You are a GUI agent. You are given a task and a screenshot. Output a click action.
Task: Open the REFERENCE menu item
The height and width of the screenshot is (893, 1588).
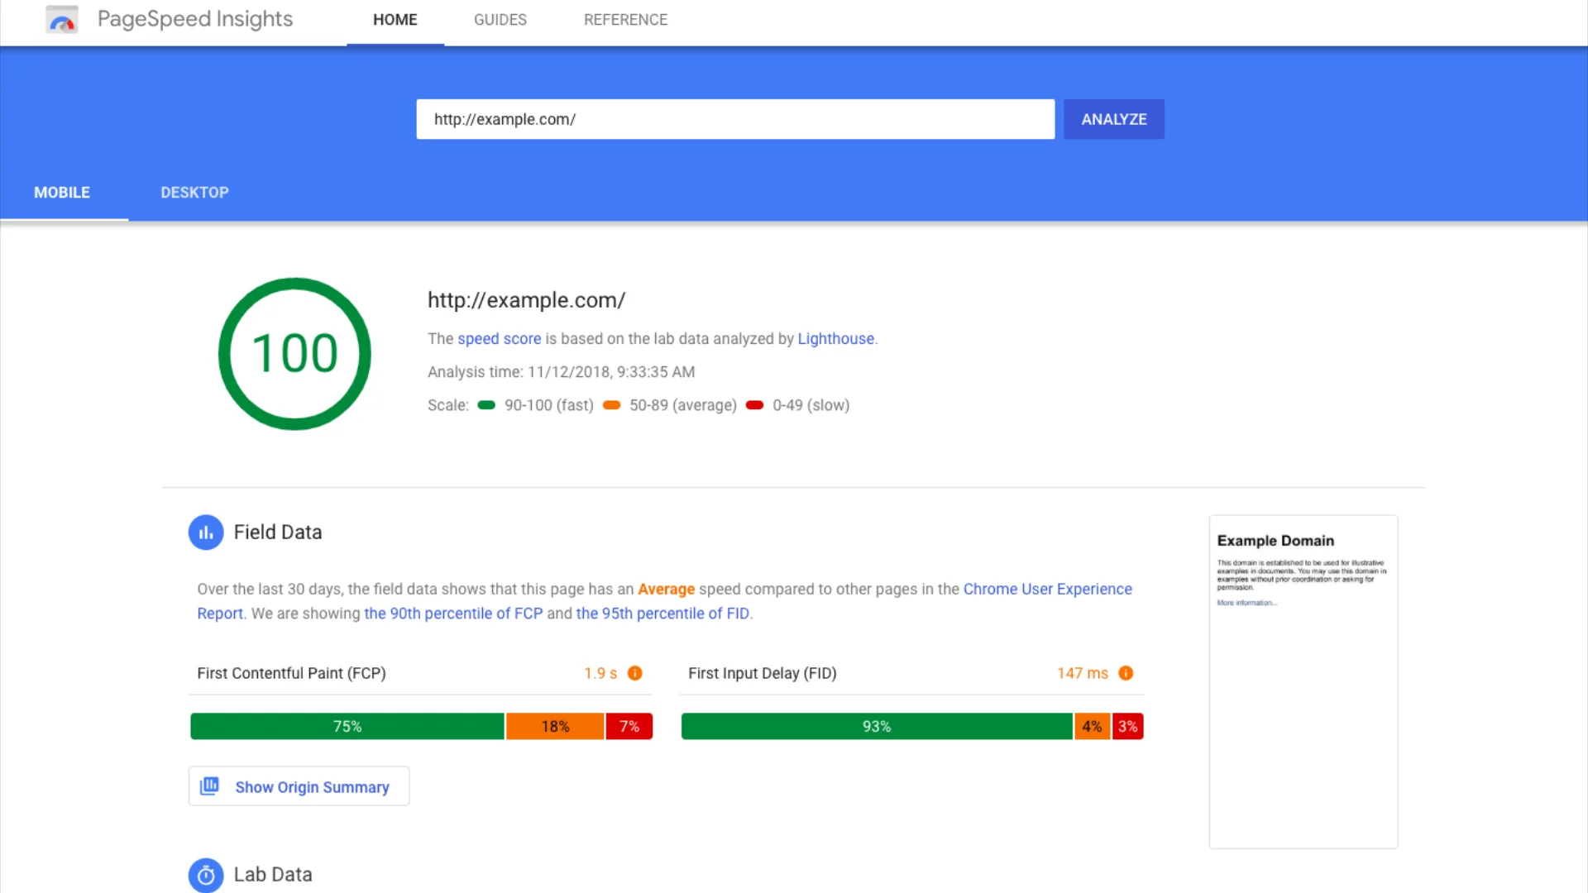625,19
